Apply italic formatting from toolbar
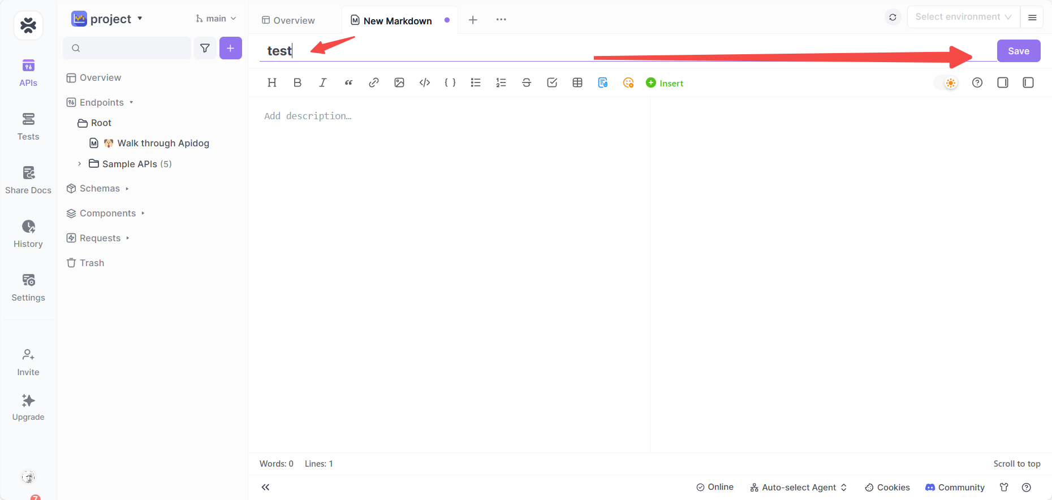Screen dimensions: 1052x500 323,82
